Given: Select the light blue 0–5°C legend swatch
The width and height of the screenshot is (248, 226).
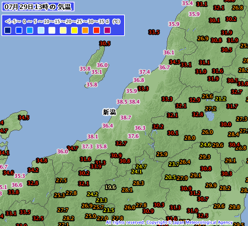Looking at the screenshot, I should tap(30, 30).
